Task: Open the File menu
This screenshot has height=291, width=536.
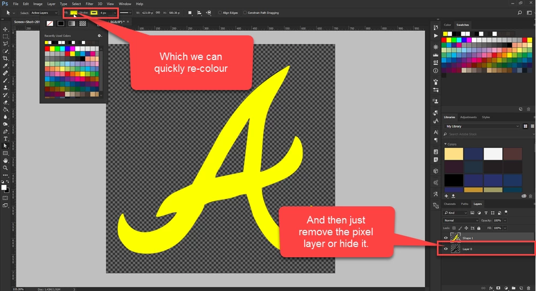Action: click(x=16, y=4)
